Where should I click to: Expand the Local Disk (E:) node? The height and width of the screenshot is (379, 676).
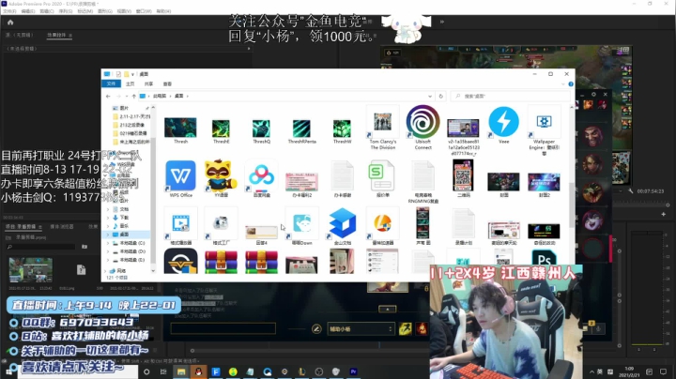pyautogui.click(x=108, y=260)
